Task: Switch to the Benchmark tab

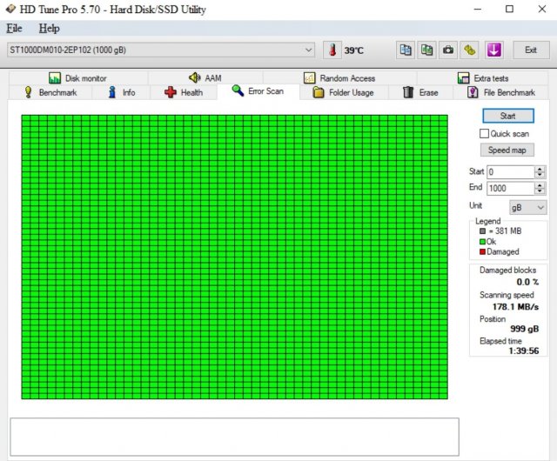Action: pos(50,92)
